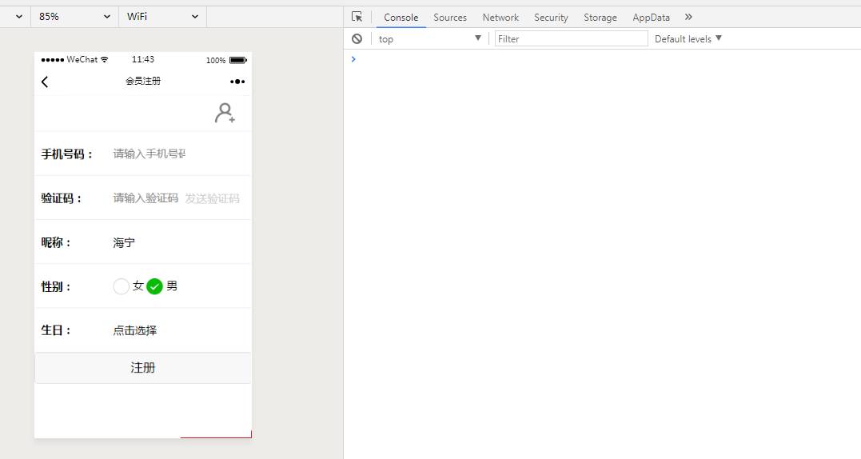The height and width of the screenshot is (459, 861).
Task: Open the WiFi network dropdown
Action: [x=162, y=17]
